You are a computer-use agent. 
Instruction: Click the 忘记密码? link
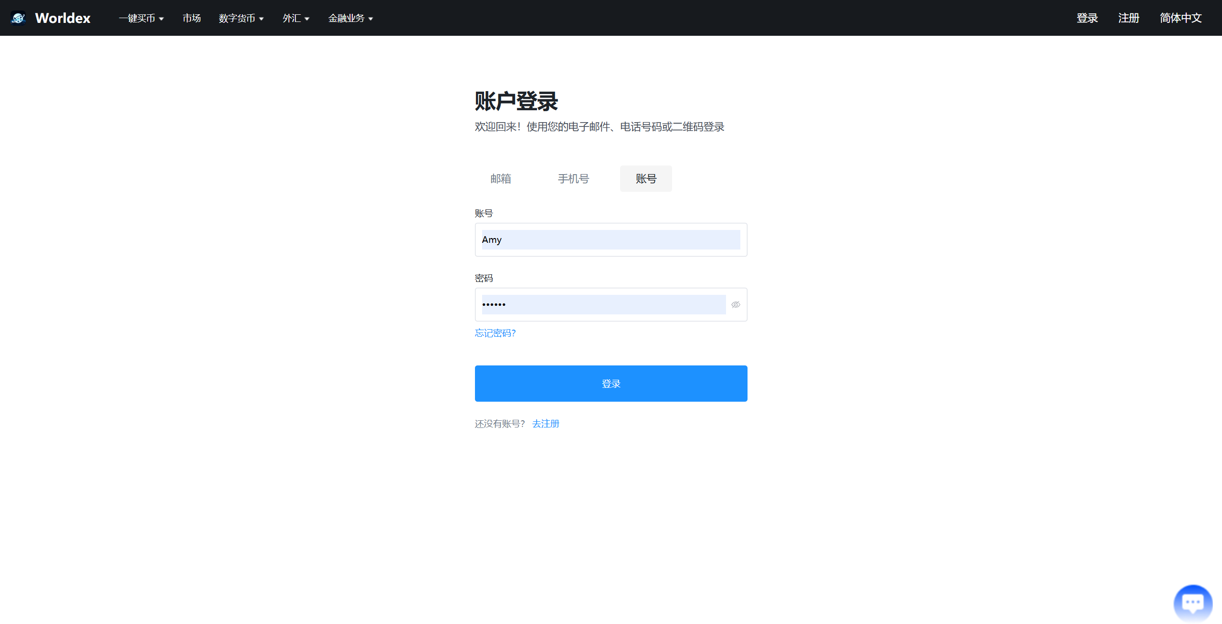[x=495, y=333]
